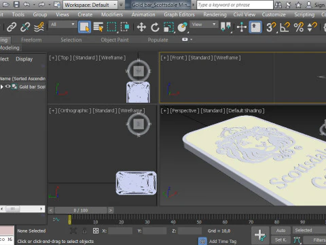Activate the Select and Scale tool
Image resolution: width=326 pixels, height=245 pixels.
tap(168, 27)
